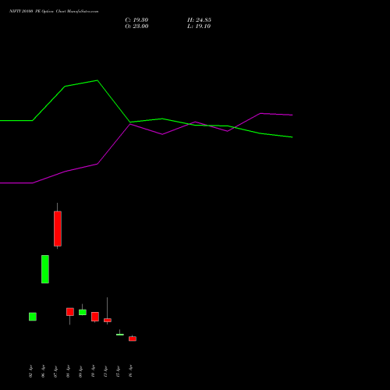
Task: Click the red candle above 08 Apr
Action: coord(70,312)
